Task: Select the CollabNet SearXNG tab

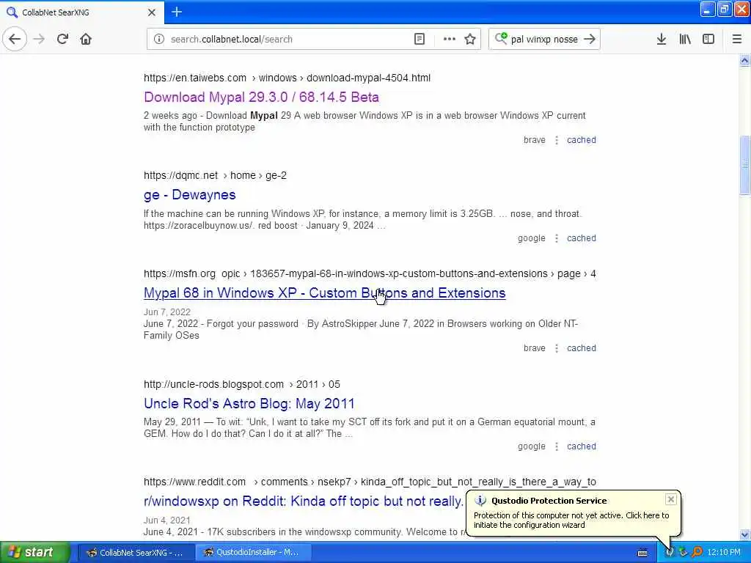Action: 82,12
